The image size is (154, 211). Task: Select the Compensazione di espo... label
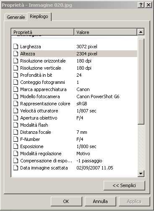pyautogui.click(x=46, y=161)
